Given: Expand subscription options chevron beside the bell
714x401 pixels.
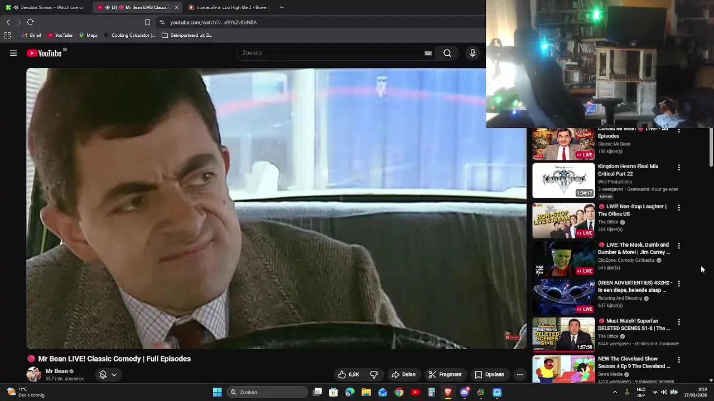Looking at the screenshot, I should (x=114, y=375).
